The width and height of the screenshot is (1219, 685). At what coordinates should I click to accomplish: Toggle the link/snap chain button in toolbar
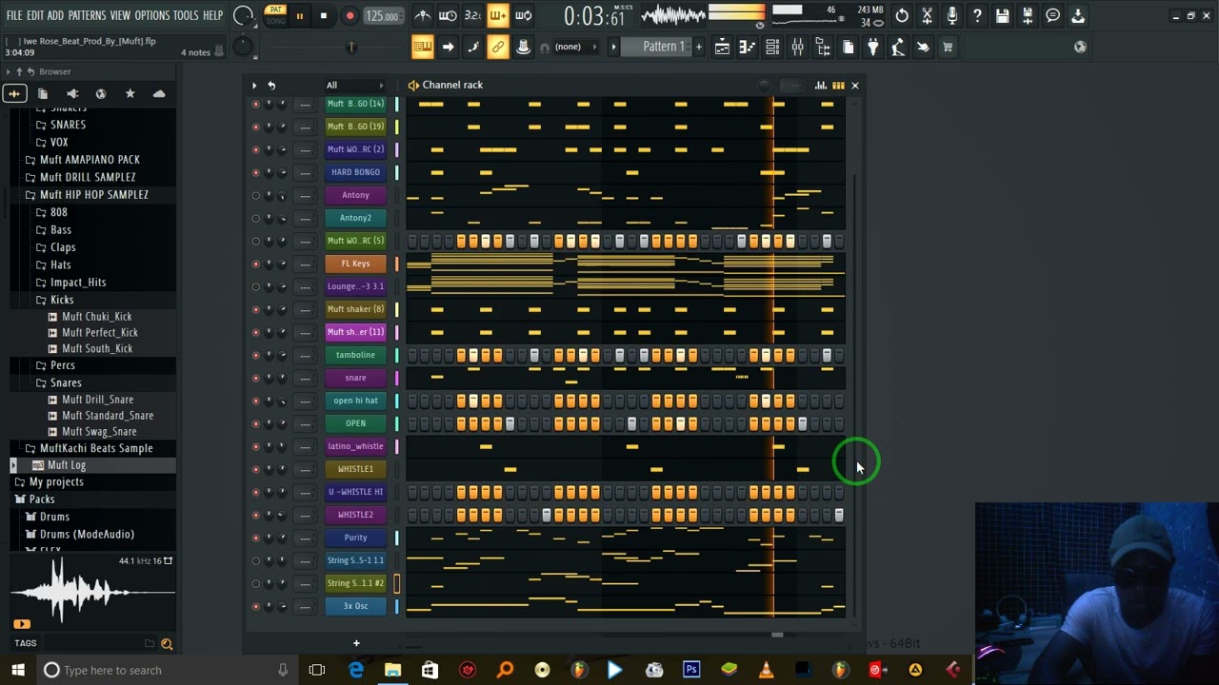click(497, 47)
